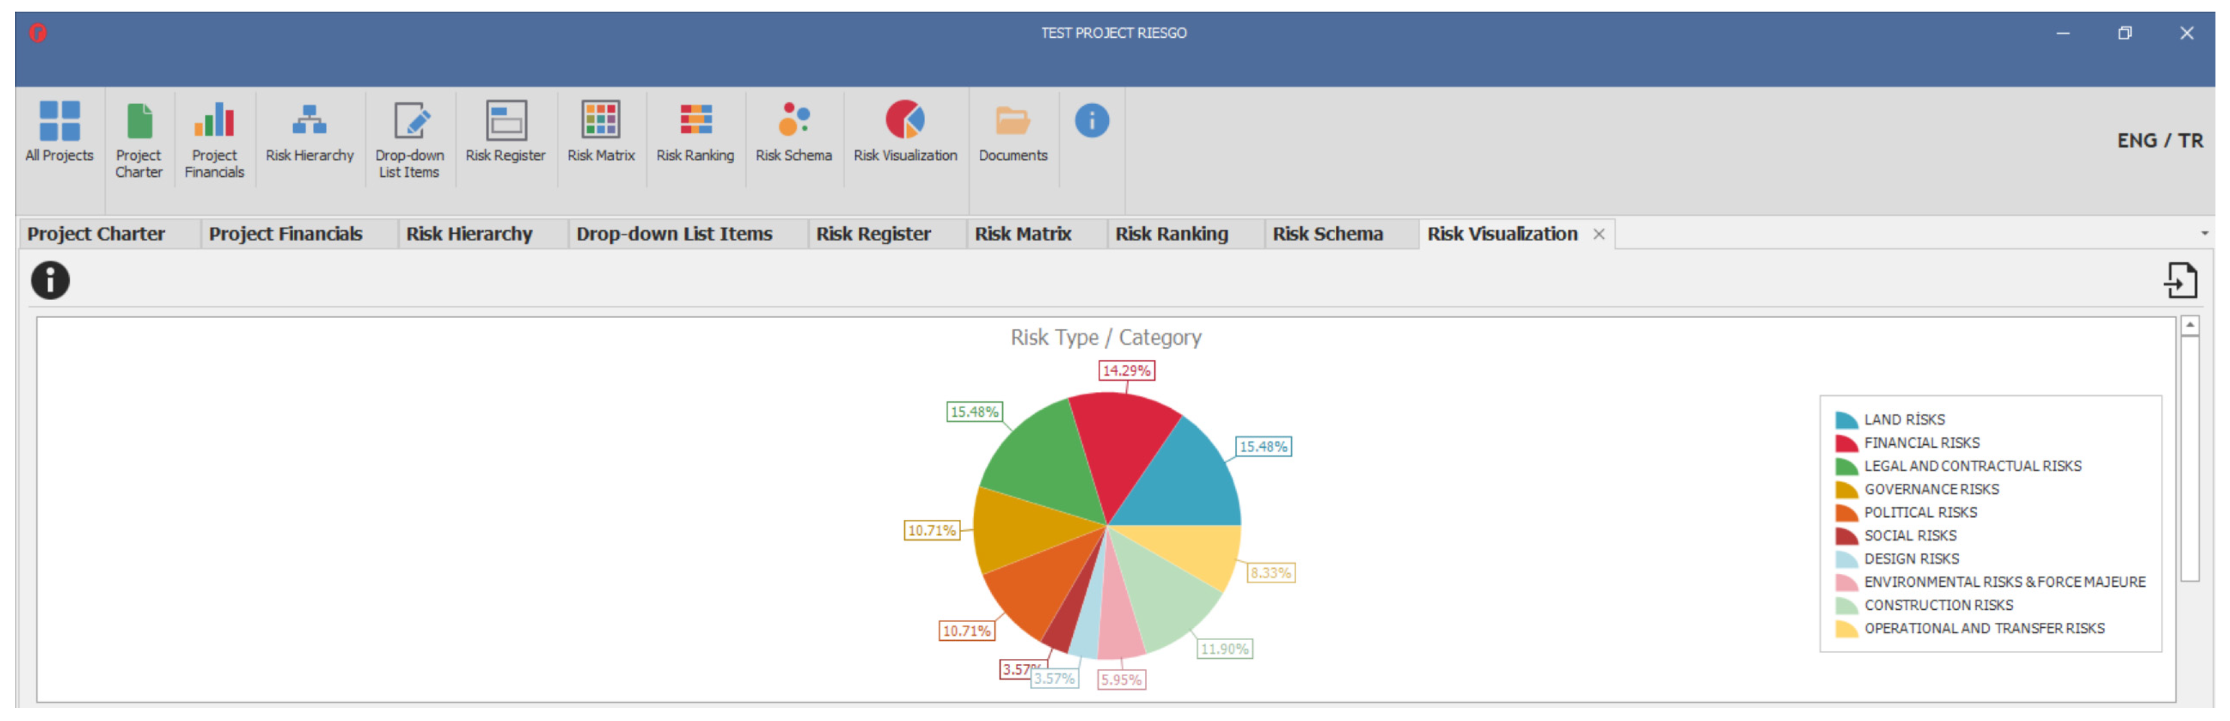Expand the tab list dropdown arrow
The image size is (2230, 721).
2204,234
